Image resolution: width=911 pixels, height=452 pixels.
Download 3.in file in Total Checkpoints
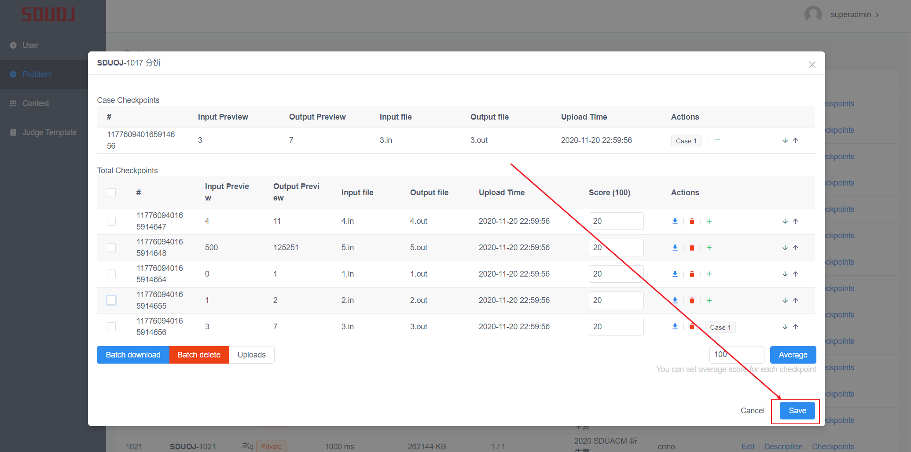(x=675, y=326)
